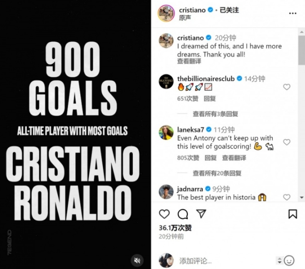
Task: View translation of cristiano's caption
Action: point(189,62)
